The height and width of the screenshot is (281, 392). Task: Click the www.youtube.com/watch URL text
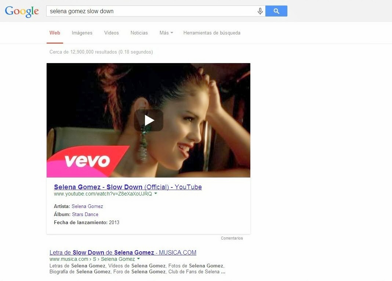click(x=103, y=194)
